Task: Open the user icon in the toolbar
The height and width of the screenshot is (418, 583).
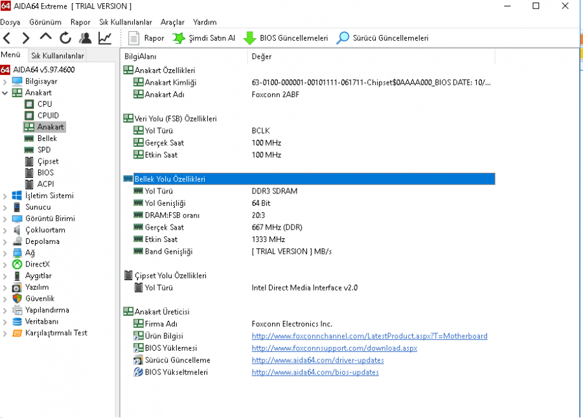Action: (85, 38)
